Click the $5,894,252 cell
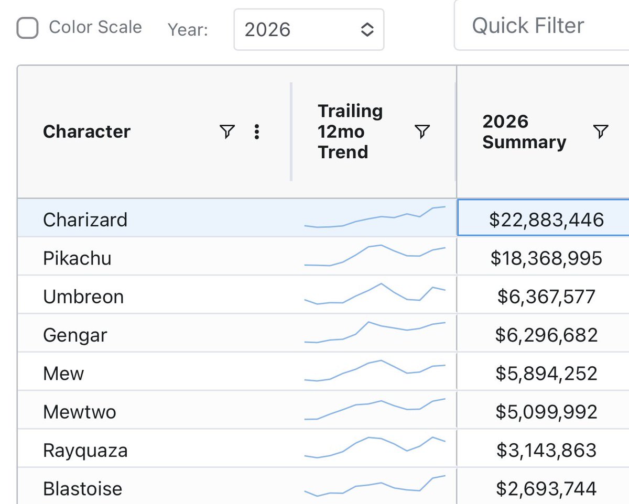The image size is (629, 504). click(544, 371)
